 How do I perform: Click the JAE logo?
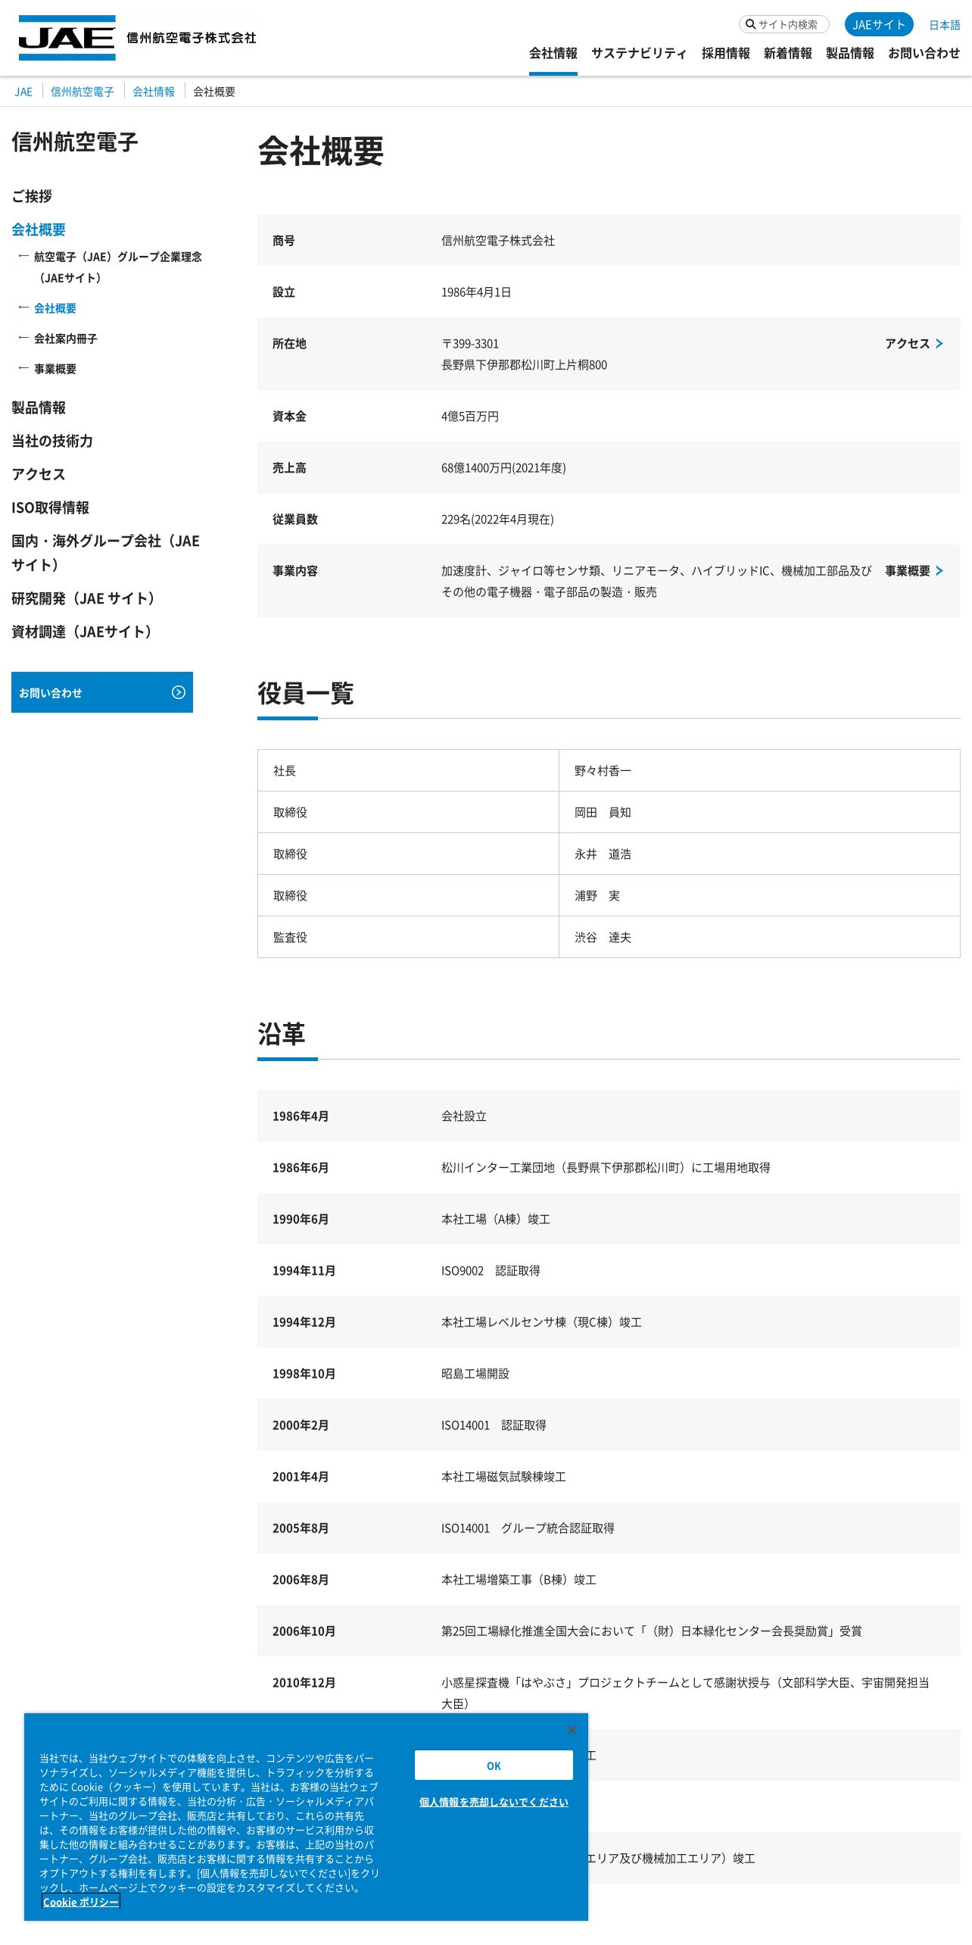tap(67, 37)
